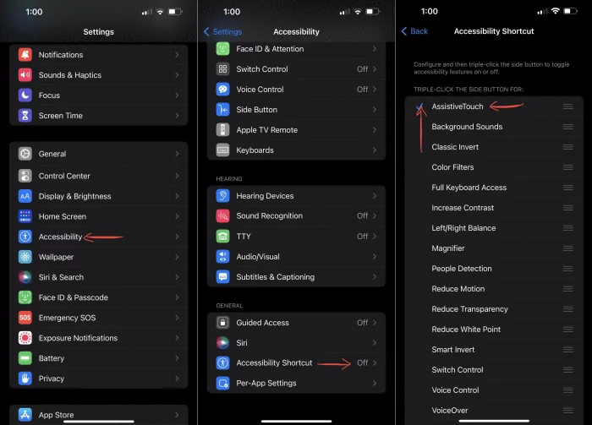
Task: Open Per-App Settings entry
Action: [x=266, y=383]
